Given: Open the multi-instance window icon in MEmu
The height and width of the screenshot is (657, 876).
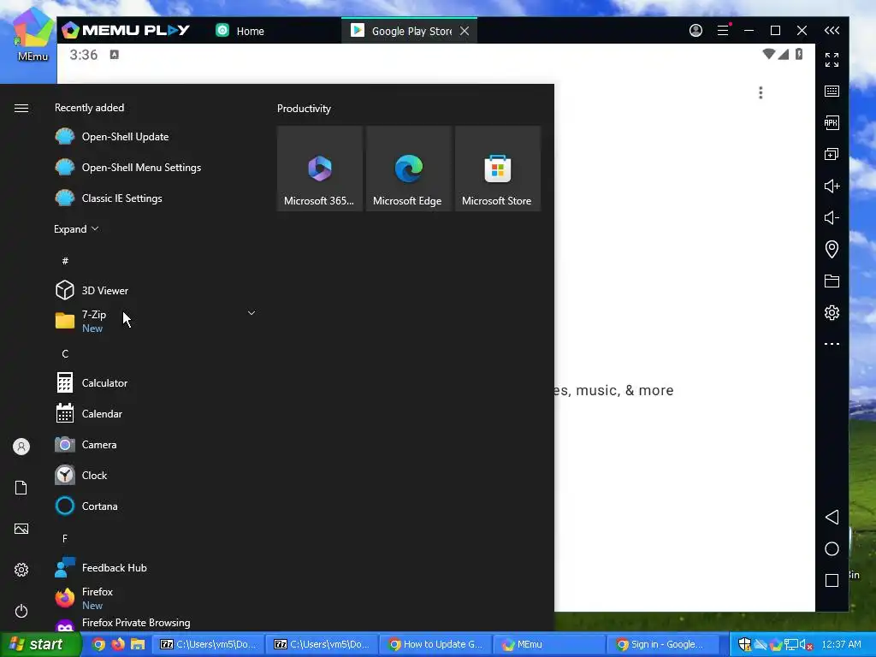Looking at the screenshot, I should click(x=832, y=154).
